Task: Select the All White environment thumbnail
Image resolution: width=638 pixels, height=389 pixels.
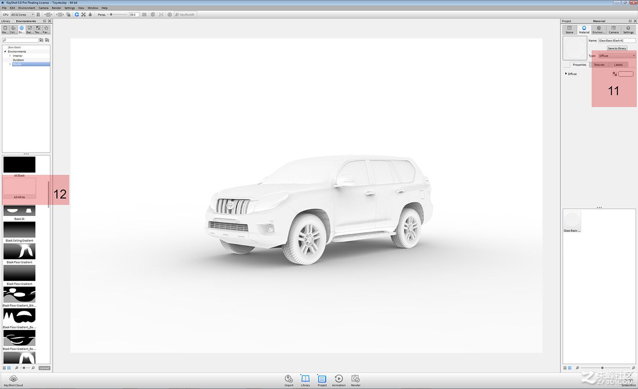Action: pyautogui.click(x=20, y=188)
